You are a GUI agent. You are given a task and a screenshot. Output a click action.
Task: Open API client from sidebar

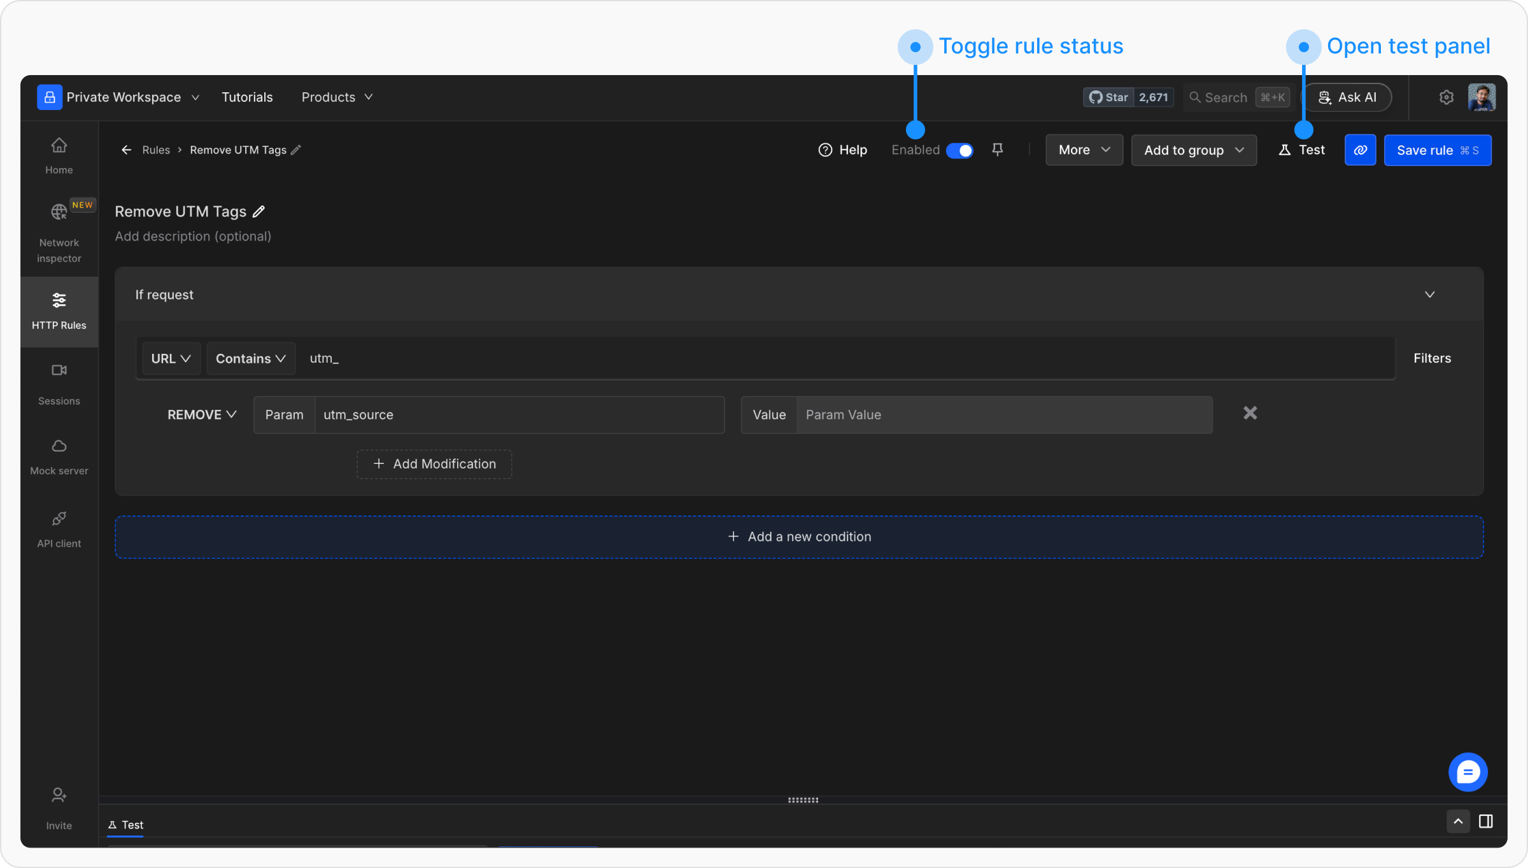59,529
